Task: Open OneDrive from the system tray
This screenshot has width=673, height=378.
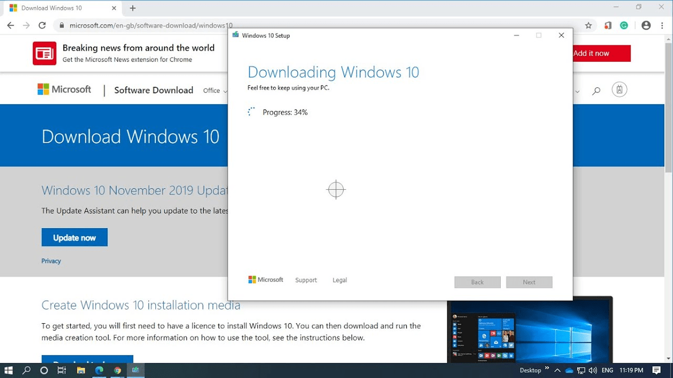Action: [x=569, y=370]
